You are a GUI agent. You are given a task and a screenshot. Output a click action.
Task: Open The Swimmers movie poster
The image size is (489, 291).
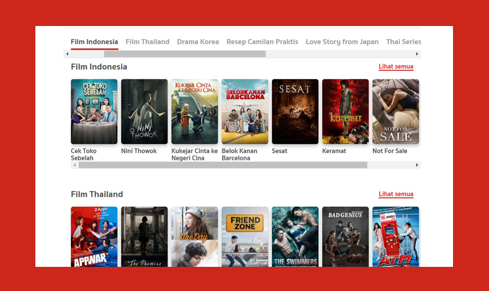(295, 237)
